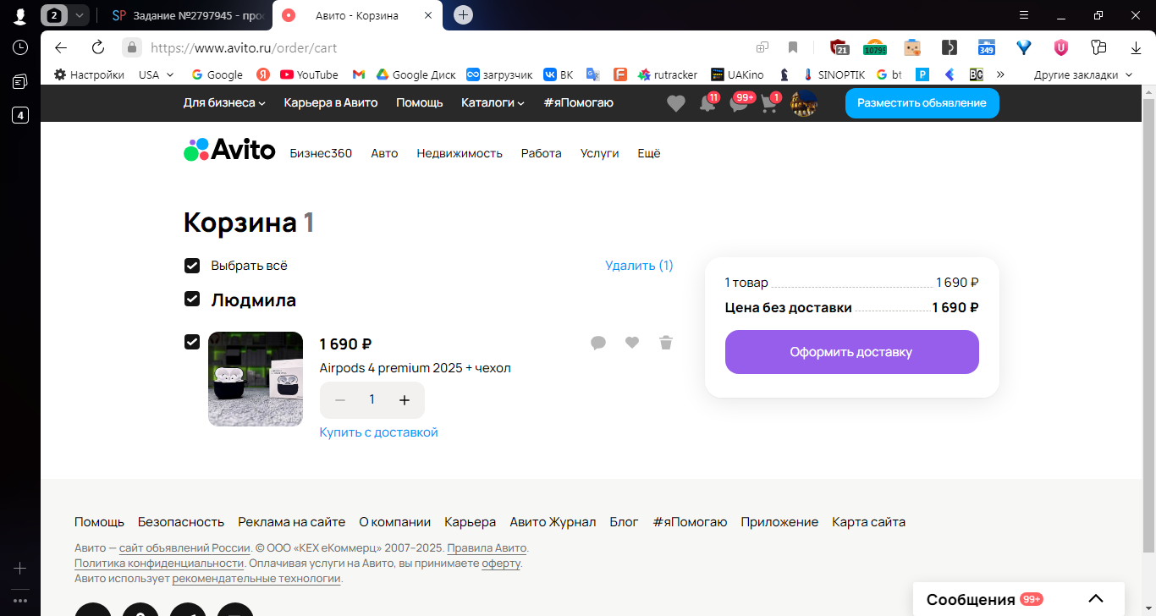Close the 'Авито - Корзина' tab
The image size is (1156, 616).
click(428, 15)
